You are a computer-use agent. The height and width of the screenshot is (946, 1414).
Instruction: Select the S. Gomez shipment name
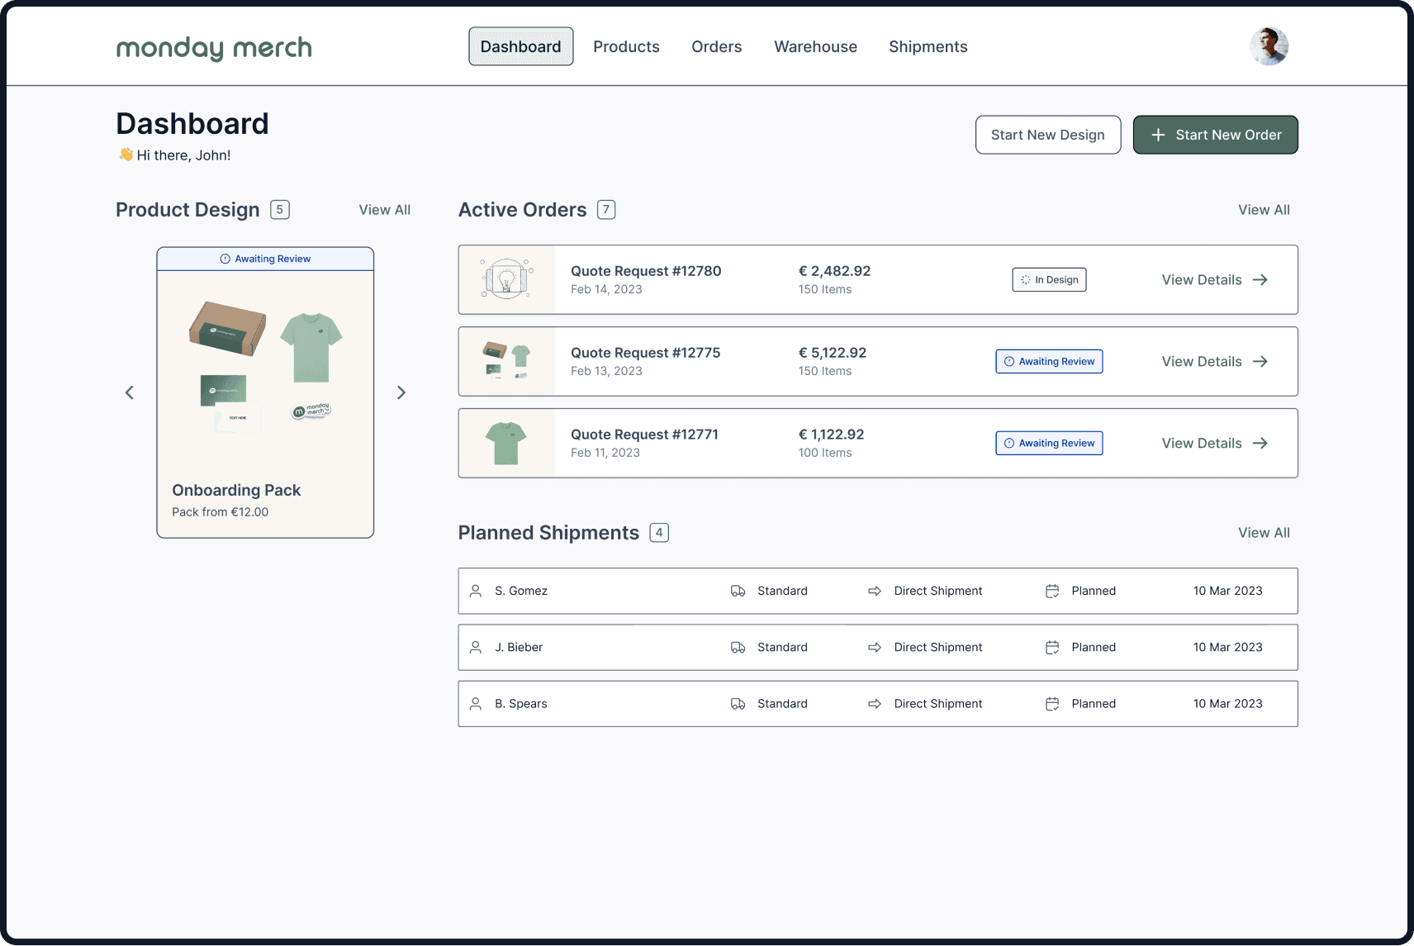coord(521,591)
